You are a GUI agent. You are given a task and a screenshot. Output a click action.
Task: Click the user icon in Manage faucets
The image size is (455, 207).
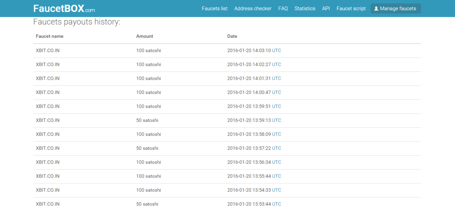[376, 9]
